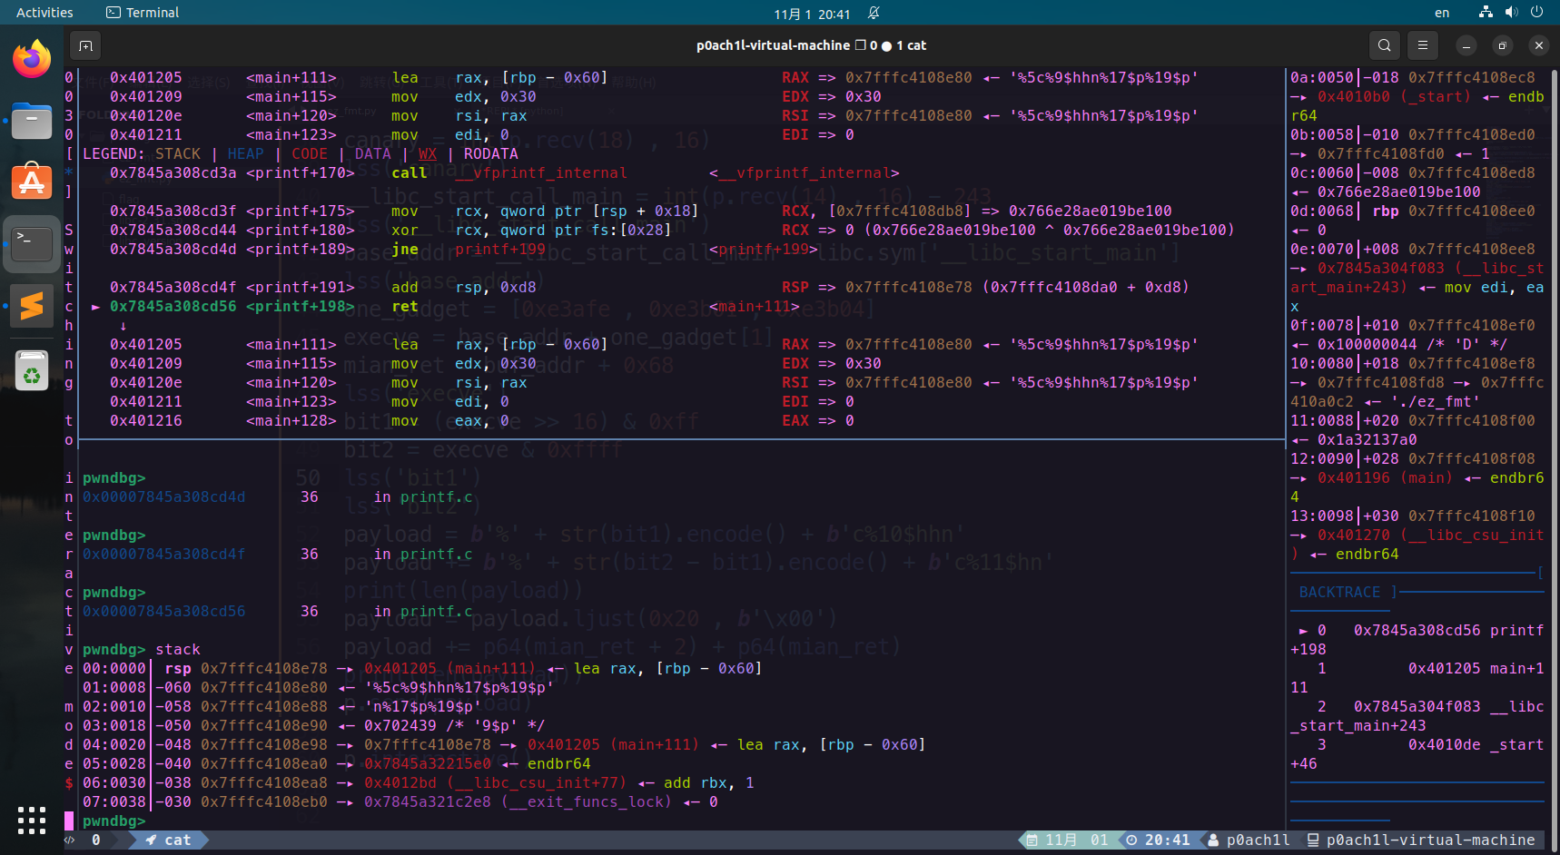
Task: Click 'rbp' label in row 0d:0068
Action: click(x=1385, y=211)
